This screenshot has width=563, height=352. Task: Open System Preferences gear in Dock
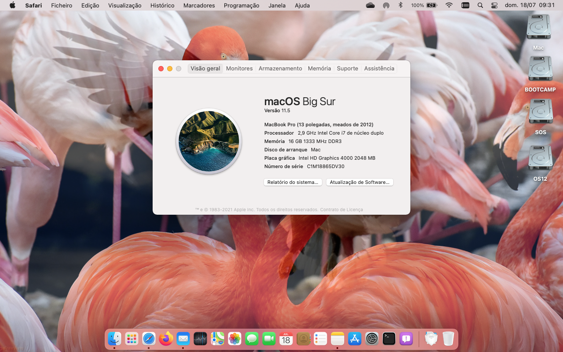(372, 338)
